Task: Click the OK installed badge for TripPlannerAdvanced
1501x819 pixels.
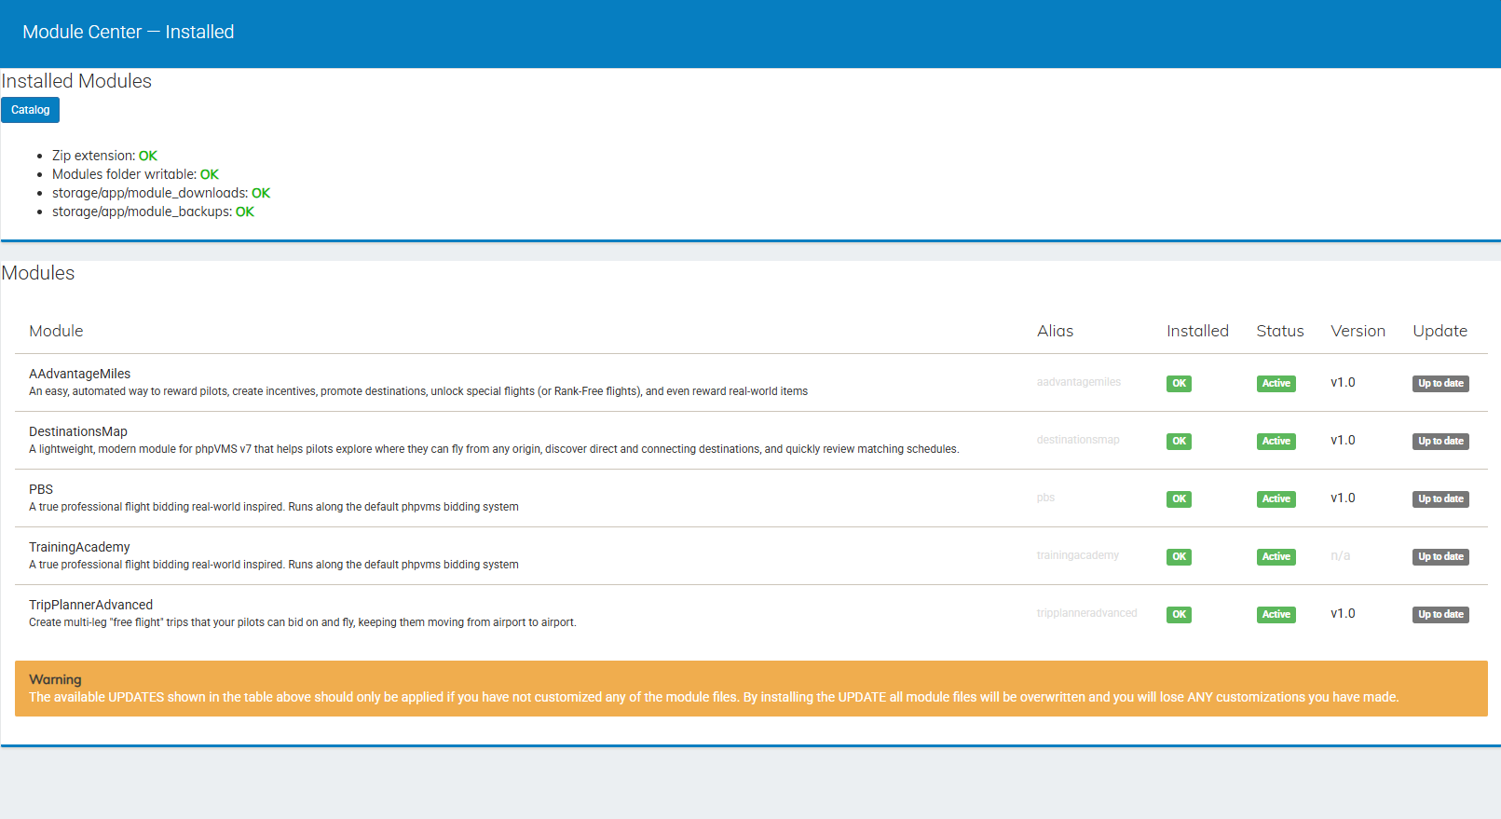Action: pyautogui.click(x=1179, y=615)
